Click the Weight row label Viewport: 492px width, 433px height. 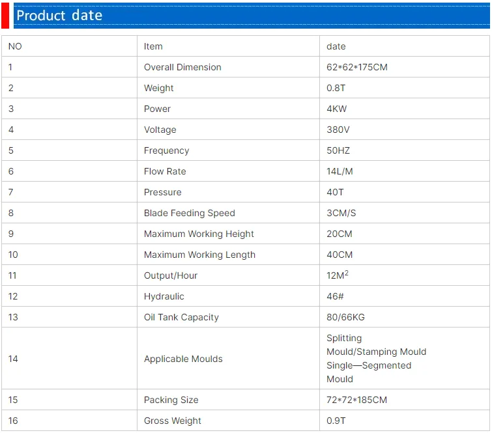coord(158,88)
